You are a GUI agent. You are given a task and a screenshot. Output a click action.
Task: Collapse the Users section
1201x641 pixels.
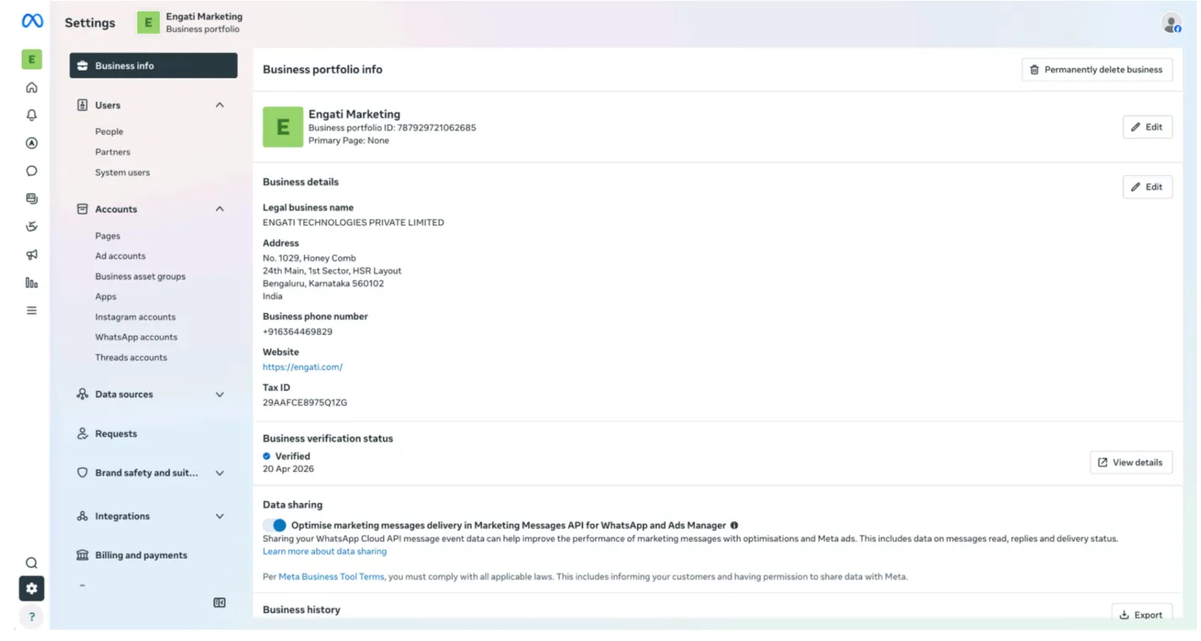(x=220, y=105)
